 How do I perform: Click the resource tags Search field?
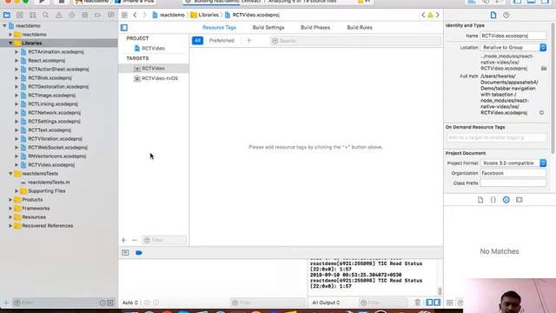coord(355,41)
